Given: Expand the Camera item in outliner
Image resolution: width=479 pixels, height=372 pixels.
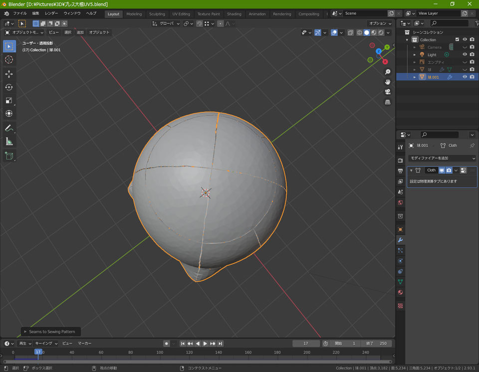Looking at the screenshot, I should click(x=414, y=47).
